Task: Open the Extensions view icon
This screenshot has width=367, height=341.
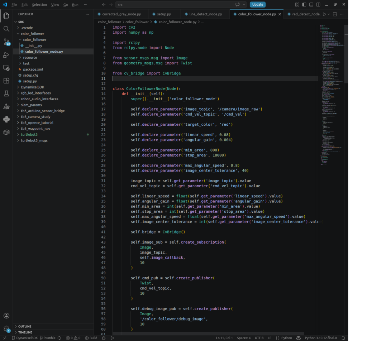Action: tap(6, 81)
